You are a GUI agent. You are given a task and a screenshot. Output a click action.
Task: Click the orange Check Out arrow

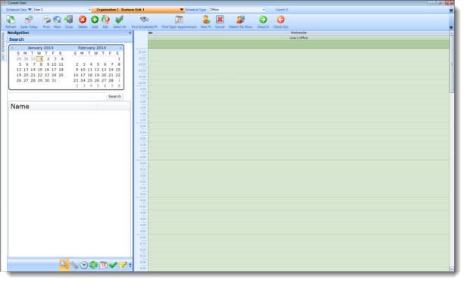pyautogui.click(x=280, y=20)
